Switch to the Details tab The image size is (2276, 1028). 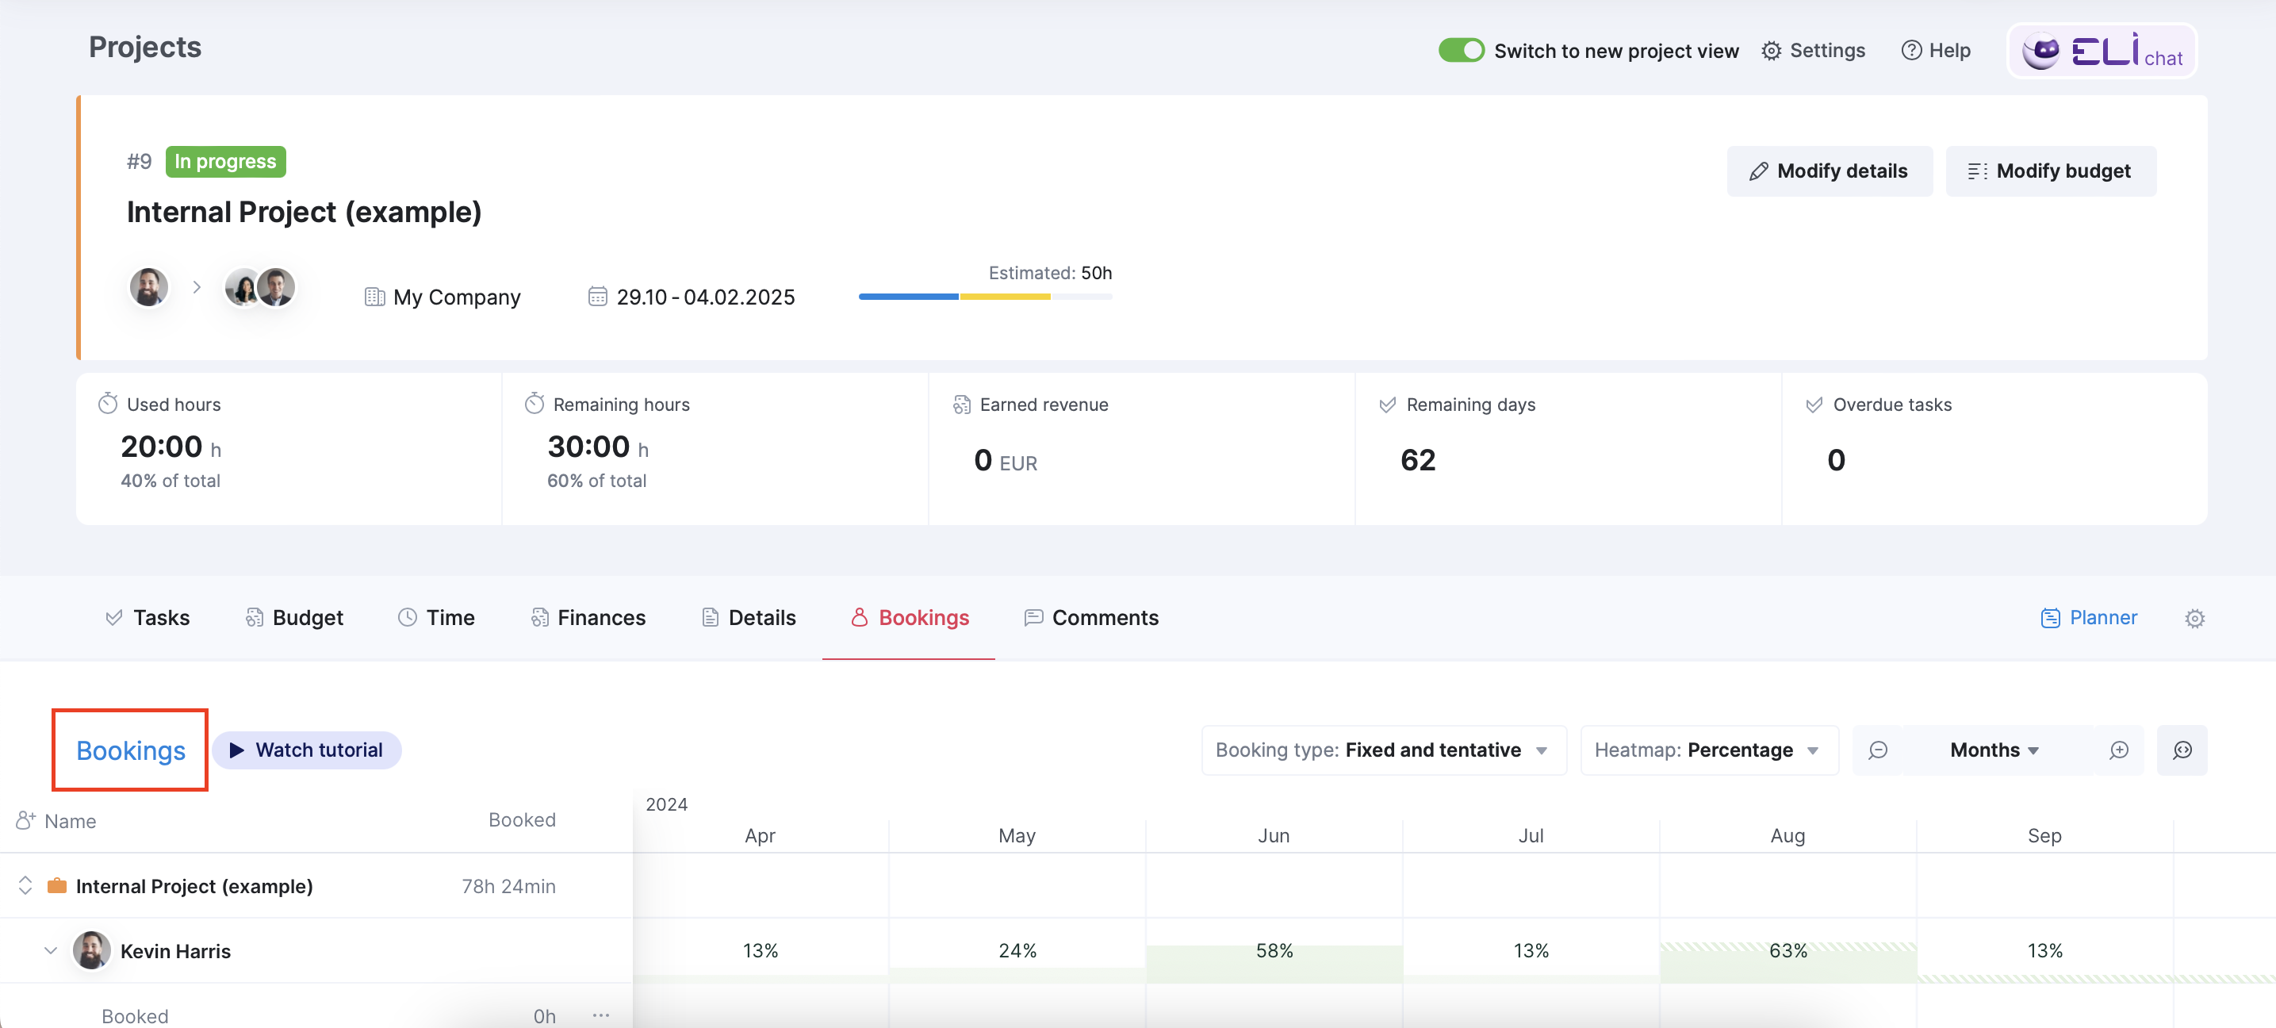749,618
